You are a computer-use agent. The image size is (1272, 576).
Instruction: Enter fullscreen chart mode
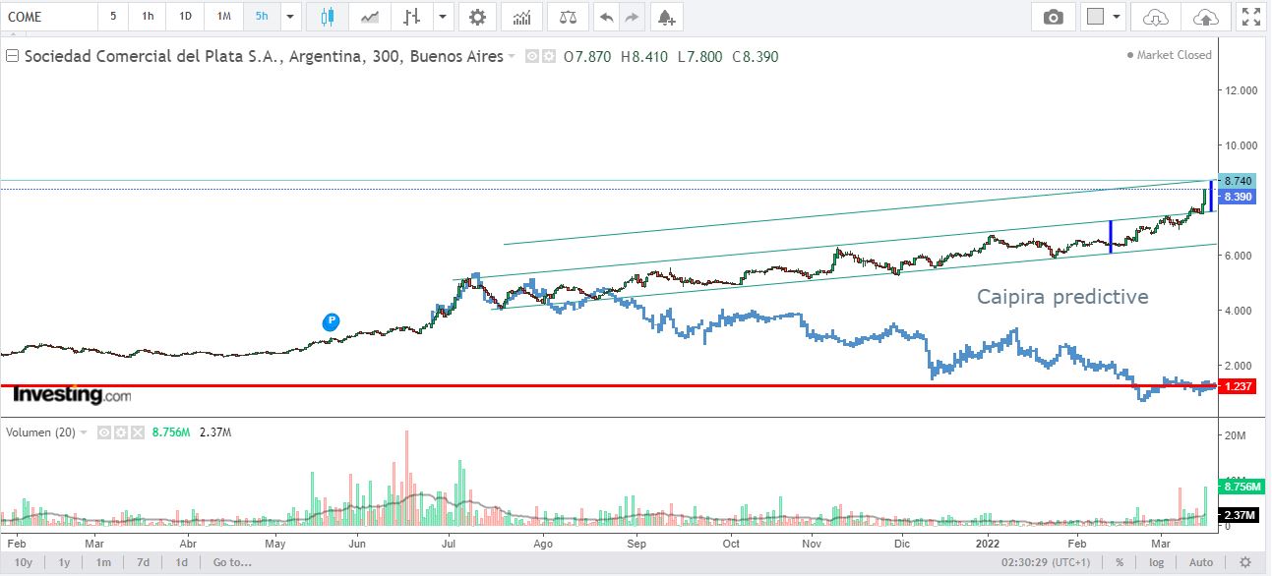pyautogui.click(x=1250, y=17)
